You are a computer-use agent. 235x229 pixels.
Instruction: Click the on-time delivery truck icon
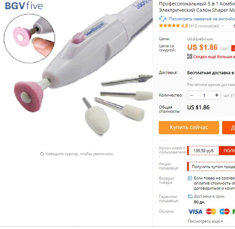click(190, 196)
